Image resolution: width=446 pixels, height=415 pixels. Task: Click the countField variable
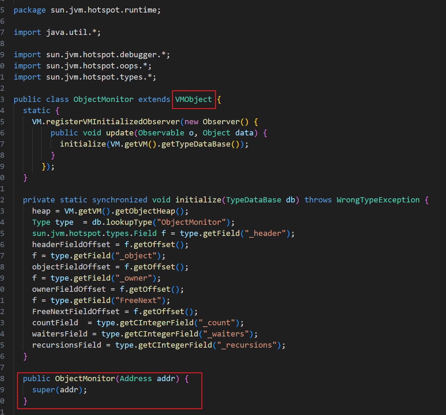[55, 323]
